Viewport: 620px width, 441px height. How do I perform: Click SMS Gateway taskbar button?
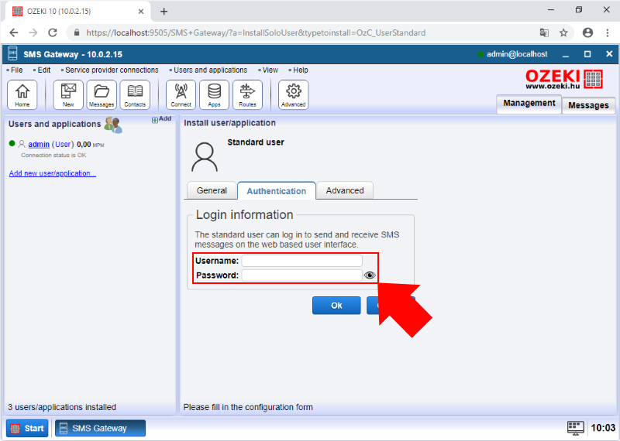pyautogui.click(x=100, y=428)
